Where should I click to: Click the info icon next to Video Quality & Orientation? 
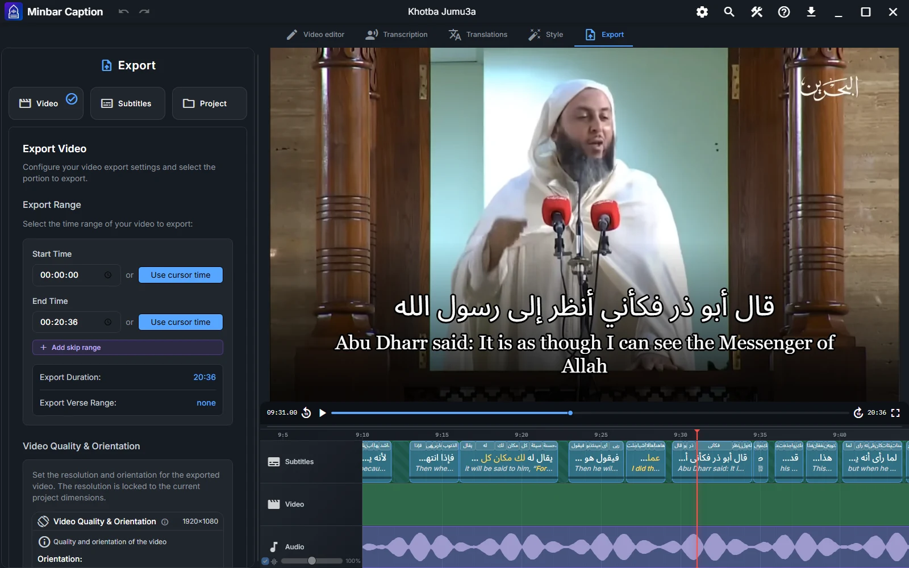coord(165,522)
